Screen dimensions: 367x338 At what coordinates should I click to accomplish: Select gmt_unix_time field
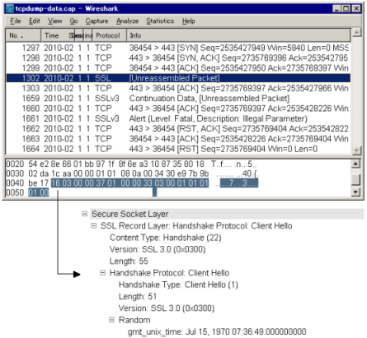(x=217, y=332)
